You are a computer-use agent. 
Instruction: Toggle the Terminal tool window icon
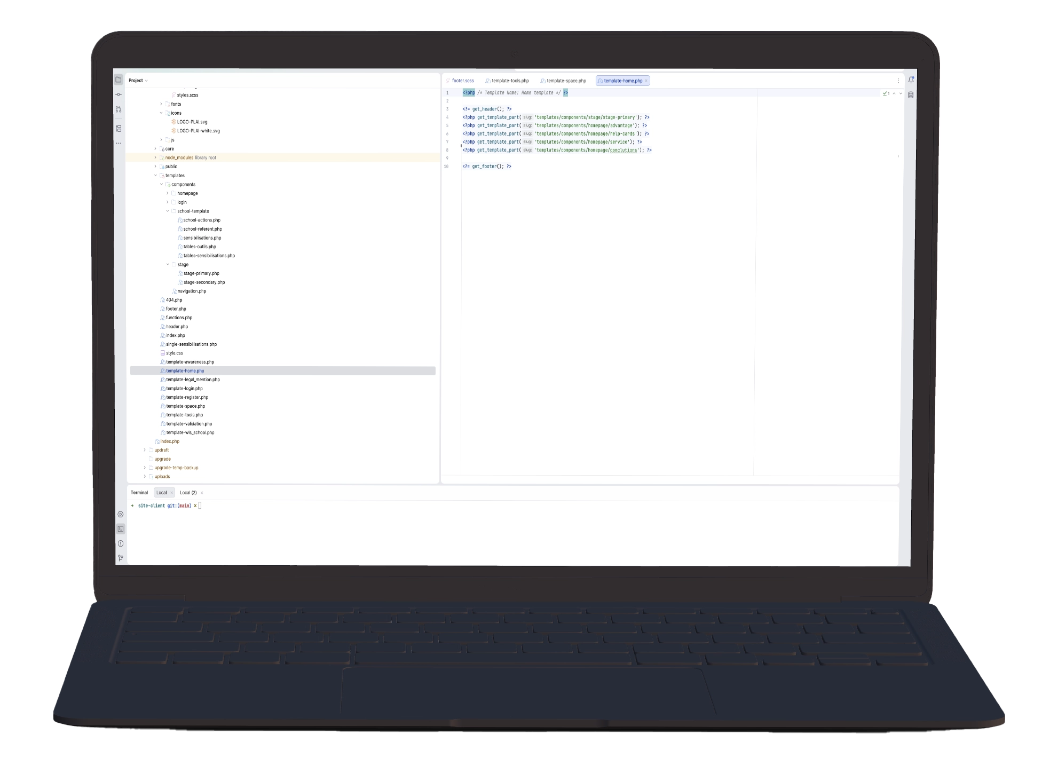click(121, 529)
